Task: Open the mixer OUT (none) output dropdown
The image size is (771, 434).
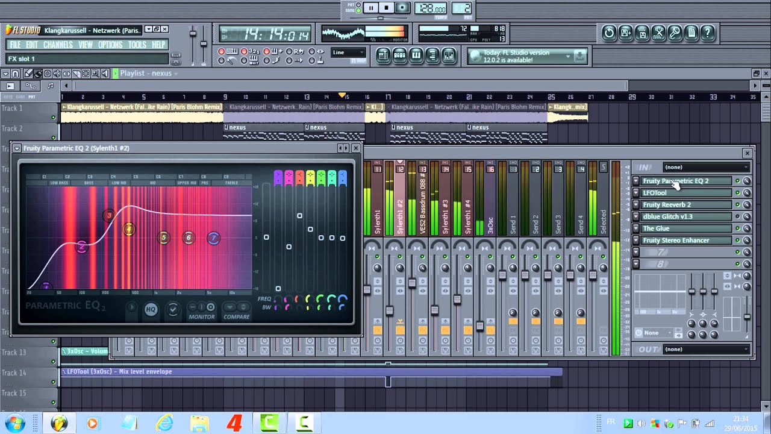Action: pos(706,350)
